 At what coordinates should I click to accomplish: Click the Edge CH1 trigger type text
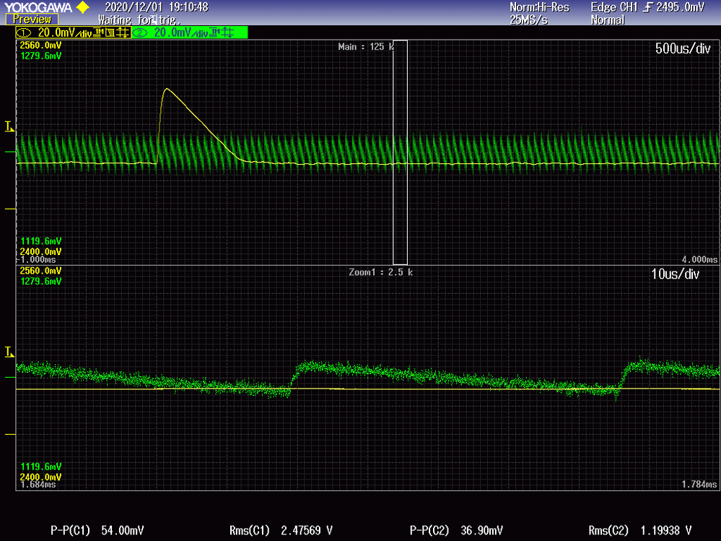click(614, 7)
